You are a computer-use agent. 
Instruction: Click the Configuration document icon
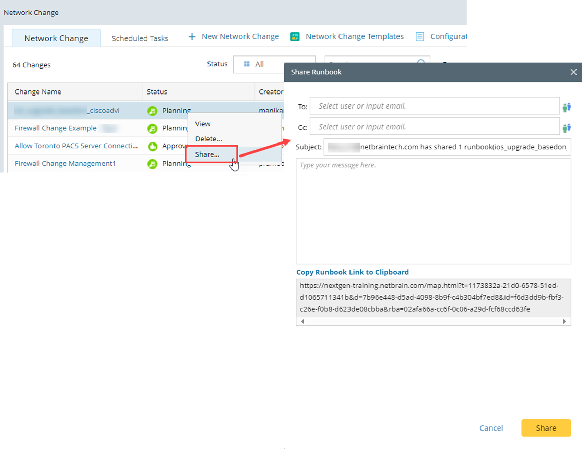[419, 37]
